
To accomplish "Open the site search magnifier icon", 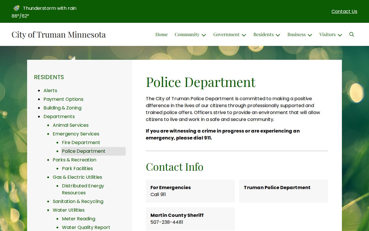I will [352, 34].
